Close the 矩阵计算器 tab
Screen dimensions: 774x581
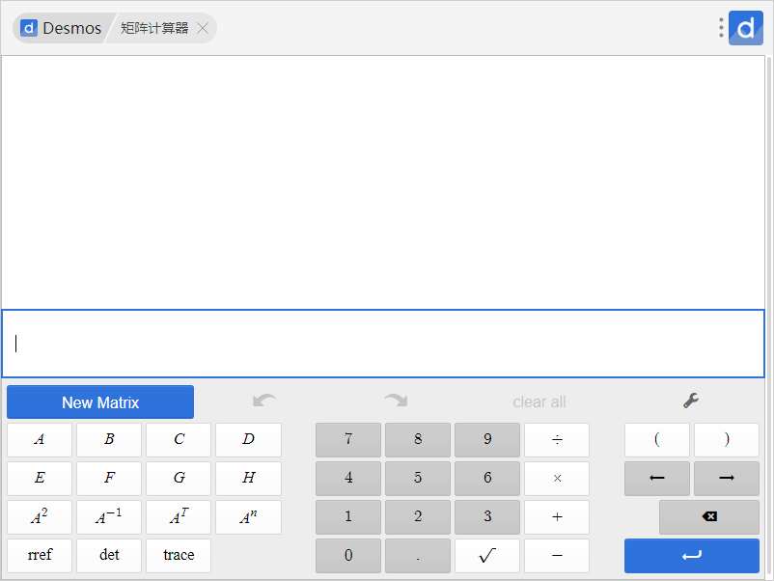point(203,28)
